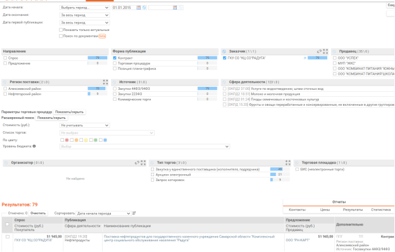Click the Очистить button

[38, 213]
